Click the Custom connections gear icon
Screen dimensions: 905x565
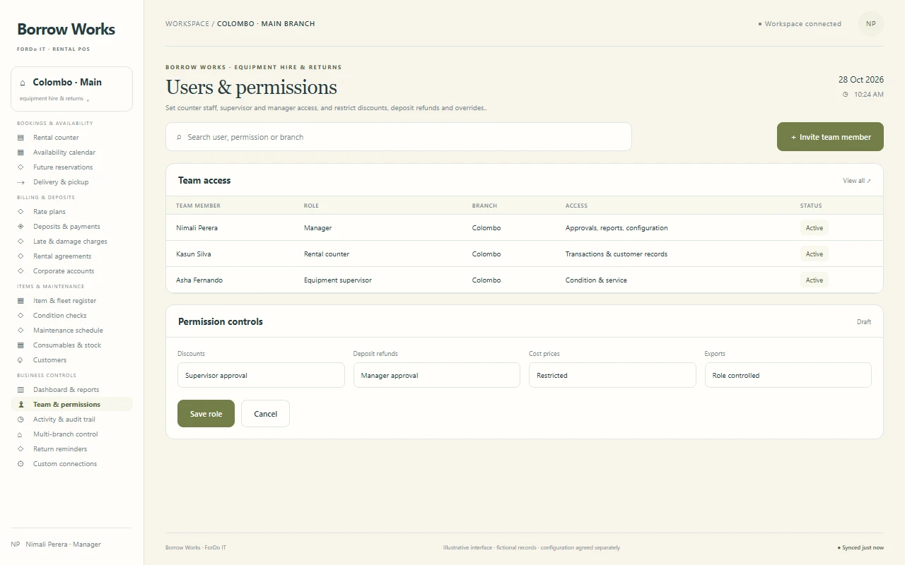[21, 464]
